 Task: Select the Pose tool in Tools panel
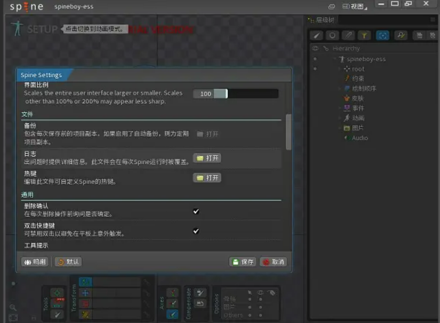click(57, 293)
